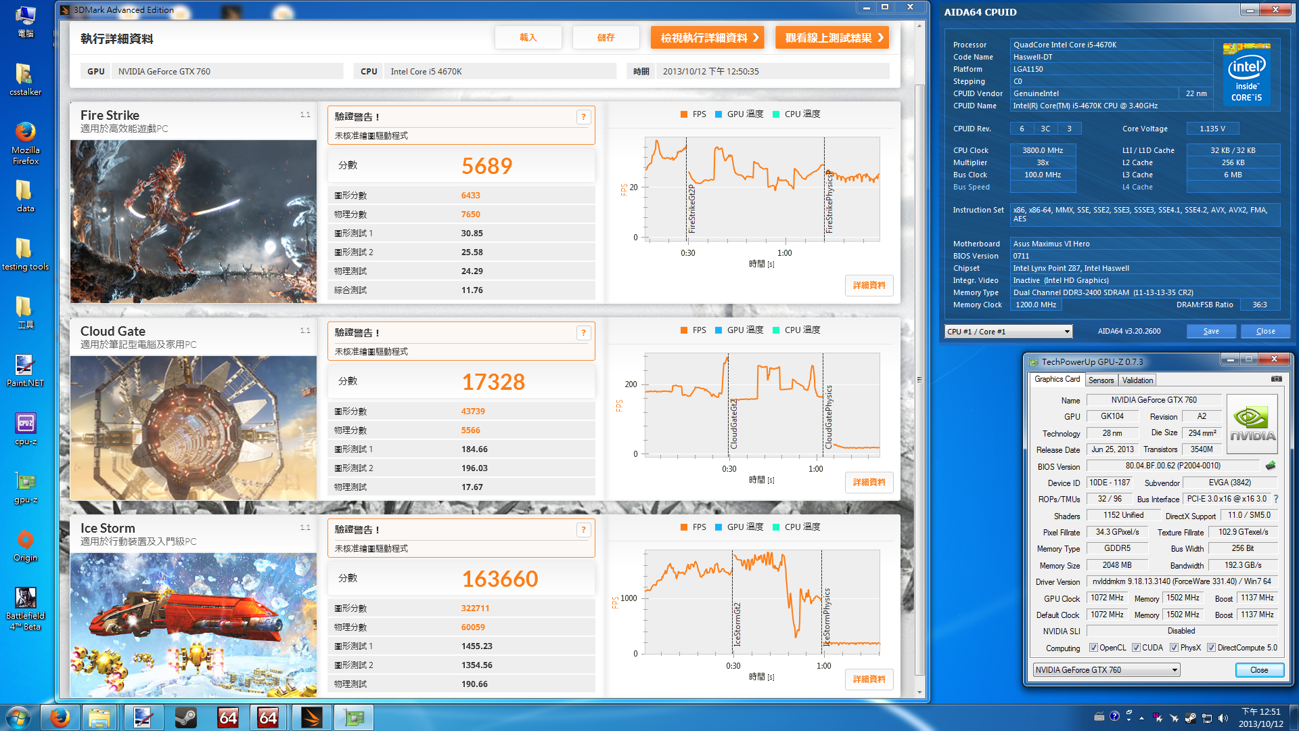Click the Close button in GPU-Z

[x=1259, y=670]
